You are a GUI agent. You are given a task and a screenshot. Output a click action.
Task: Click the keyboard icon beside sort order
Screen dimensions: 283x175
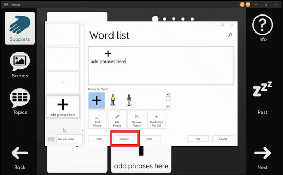[x=51, y=139]
